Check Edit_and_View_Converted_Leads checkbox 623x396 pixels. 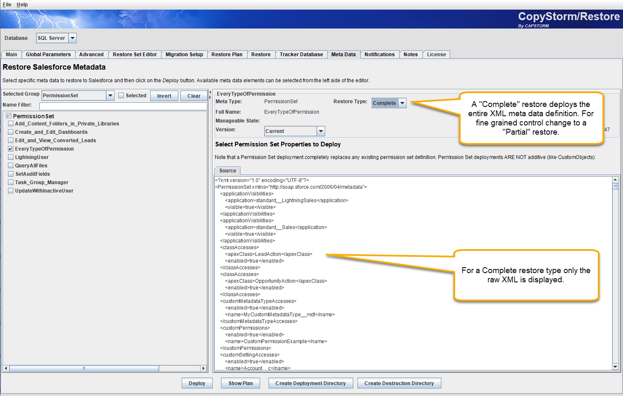click(11, 141)
